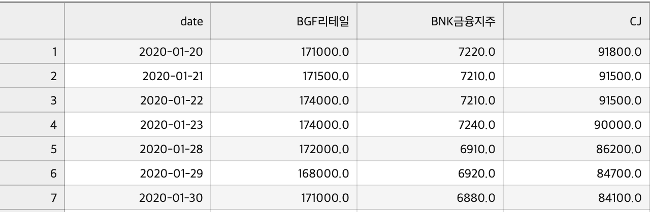The width and height of the screenshot is (650, 212).
Task: Select BNK금융지주 value 6880.0
Action: 430,198
